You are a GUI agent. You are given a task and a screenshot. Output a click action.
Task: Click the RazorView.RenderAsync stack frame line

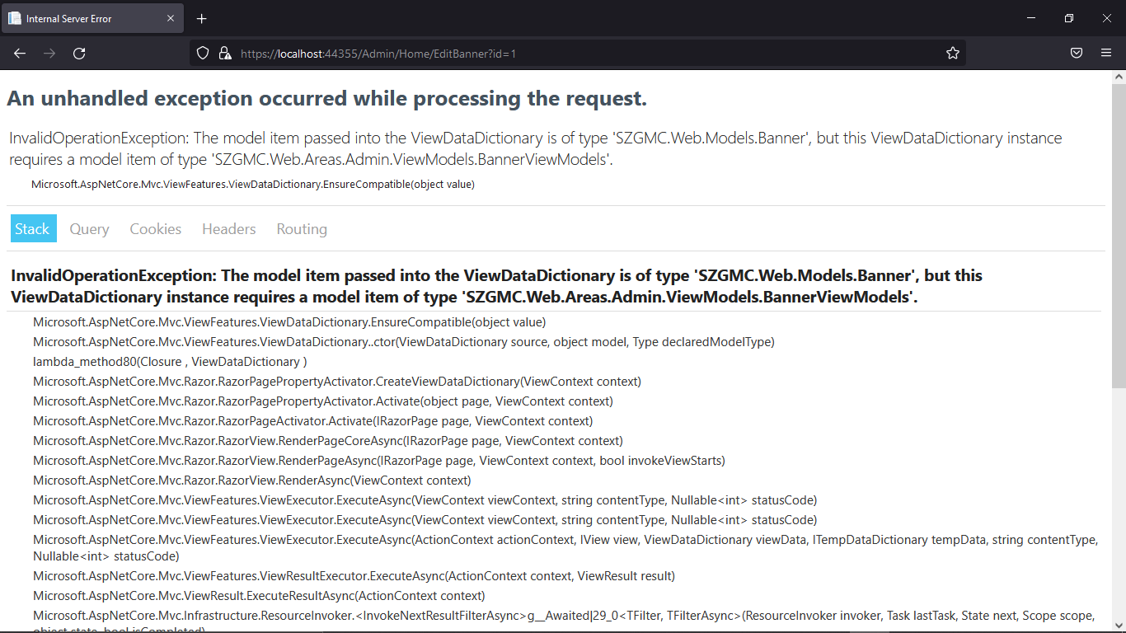252,480
